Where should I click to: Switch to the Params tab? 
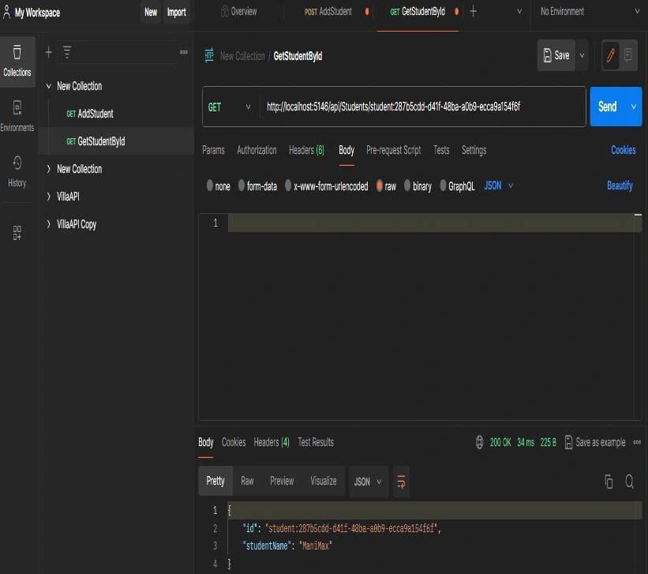coord(213,150)
